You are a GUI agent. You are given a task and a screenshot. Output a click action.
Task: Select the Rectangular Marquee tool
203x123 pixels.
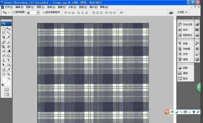click(4, 29)
